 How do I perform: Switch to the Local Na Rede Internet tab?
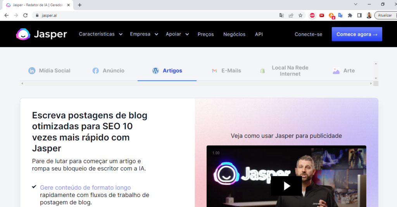click(x=285, y=71)
